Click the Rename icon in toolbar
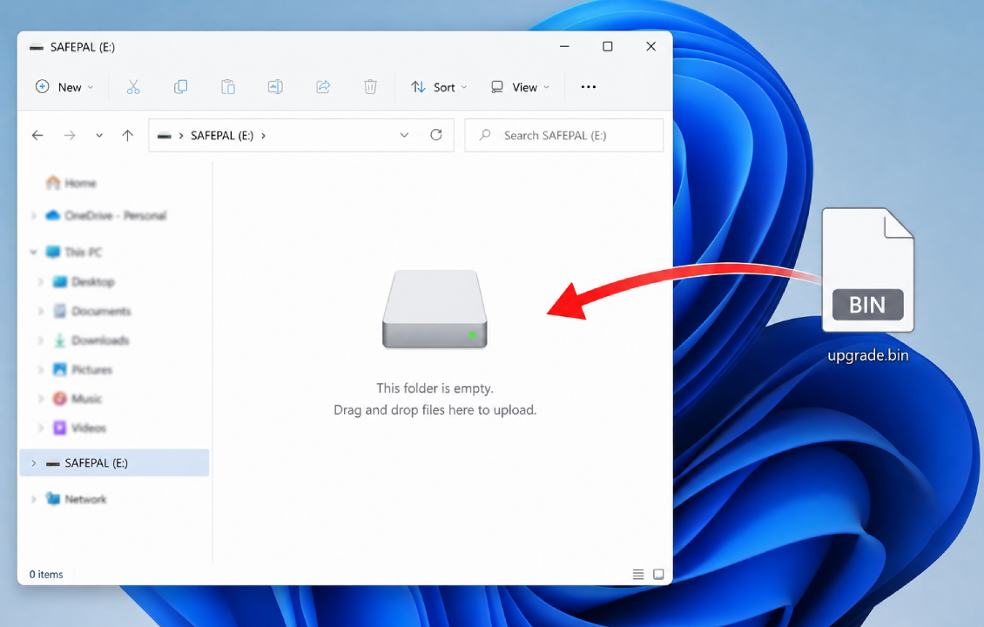Screen dimensions: 984x627 pyautogui.click(x=275, y=86)
